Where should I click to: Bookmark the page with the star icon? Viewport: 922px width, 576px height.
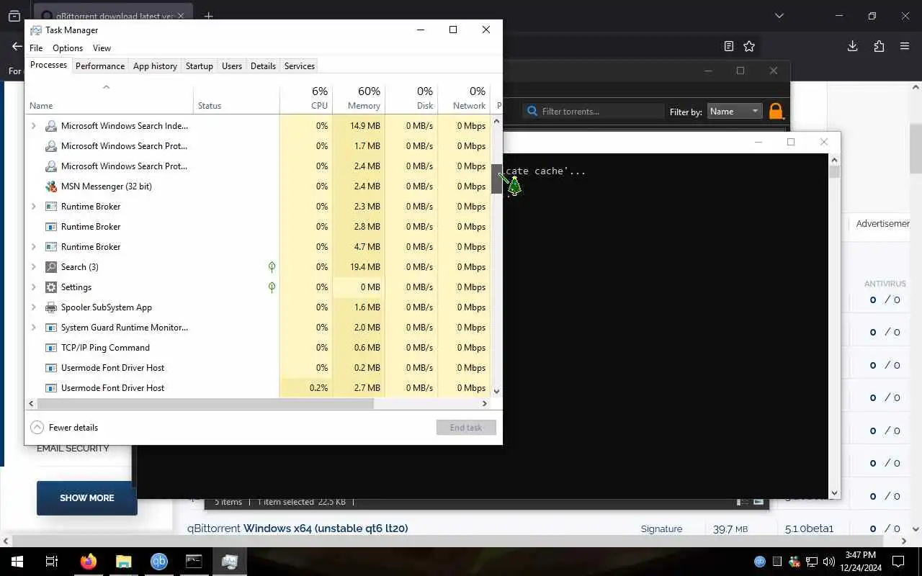(749, 46)
